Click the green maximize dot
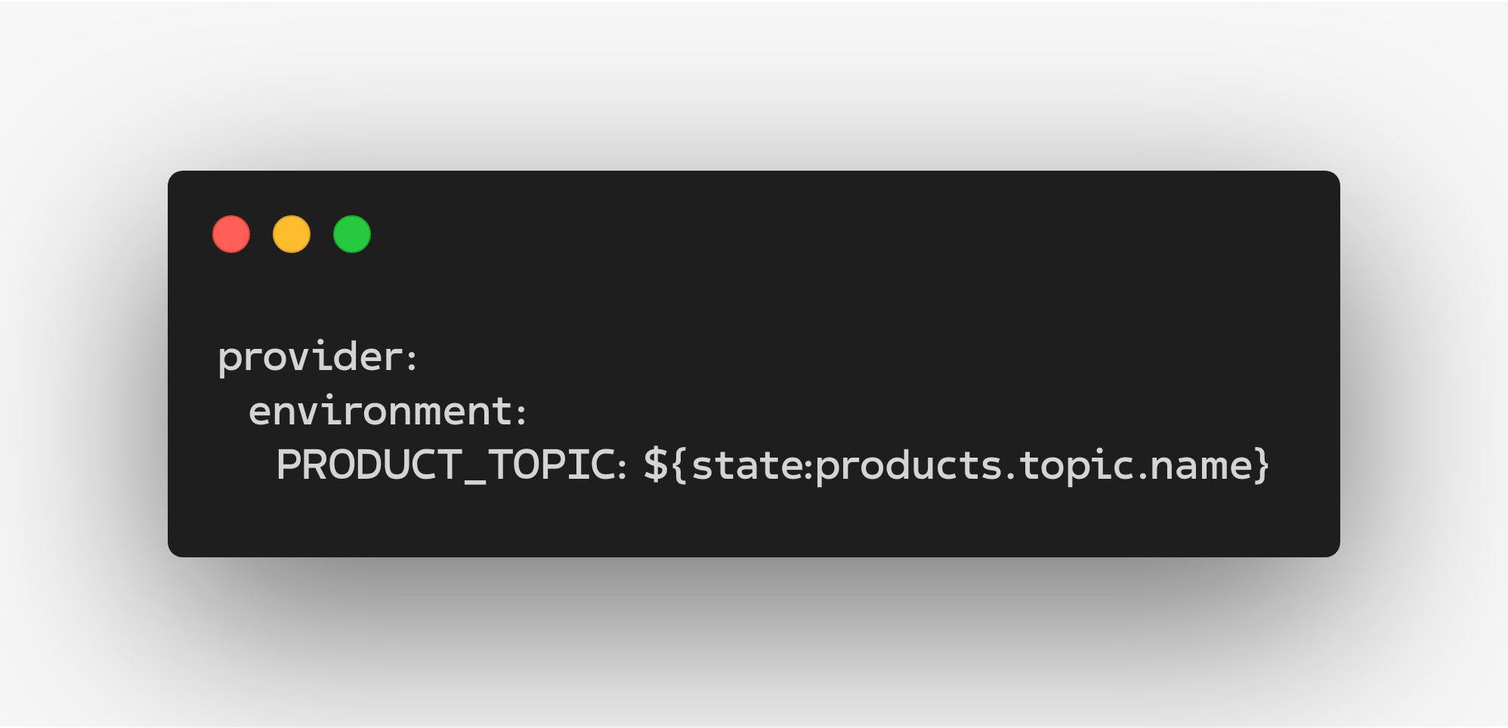 (x=352, y=234)
